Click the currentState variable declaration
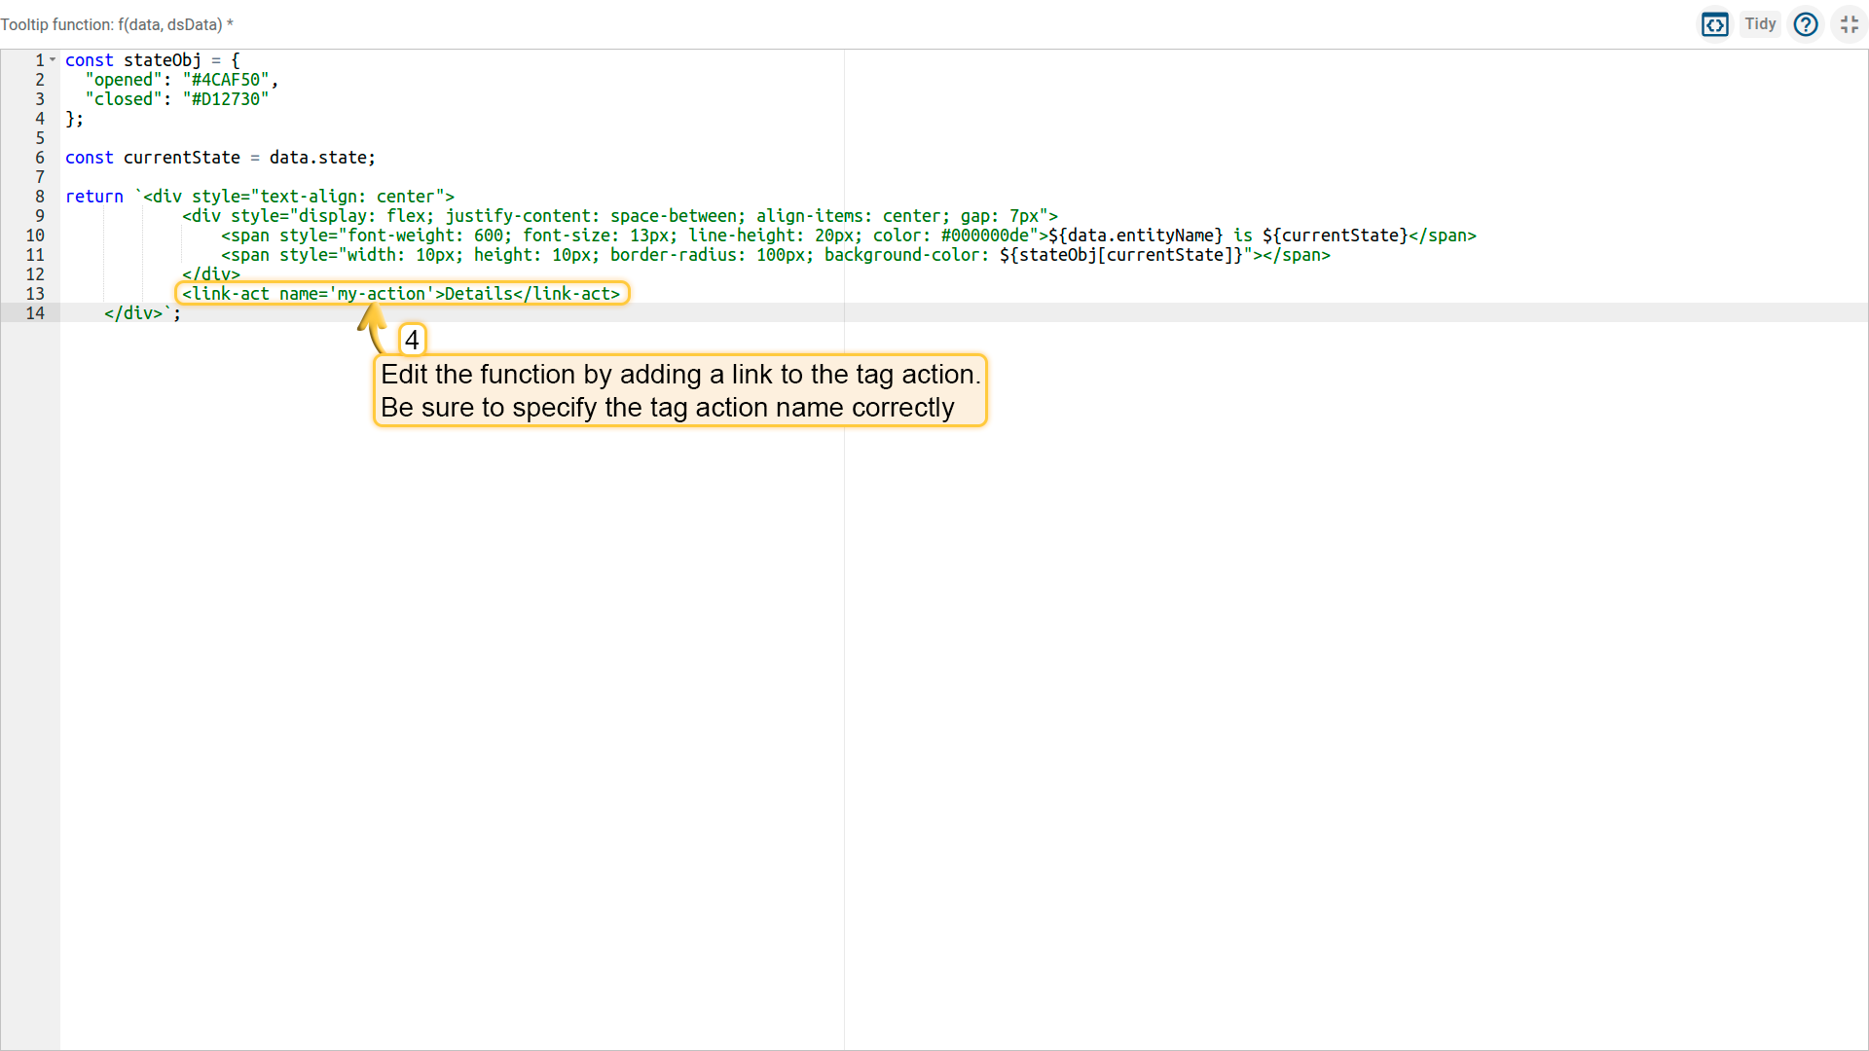Screen dimensions: 1869x1051 [181, 158]
